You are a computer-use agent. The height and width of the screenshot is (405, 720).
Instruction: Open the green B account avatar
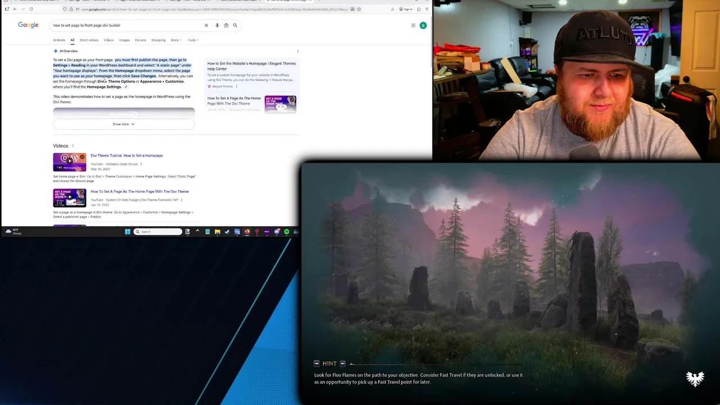point(423,25)
